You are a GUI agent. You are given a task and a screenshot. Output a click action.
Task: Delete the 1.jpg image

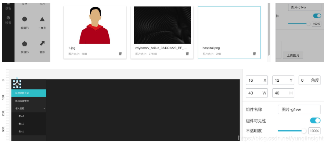(120, 54)
